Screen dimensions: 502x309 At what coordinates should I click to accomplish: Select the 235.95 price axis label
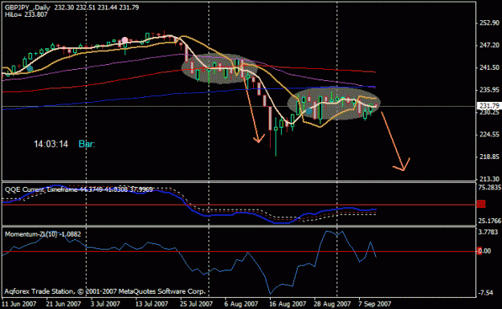[489, 90]
